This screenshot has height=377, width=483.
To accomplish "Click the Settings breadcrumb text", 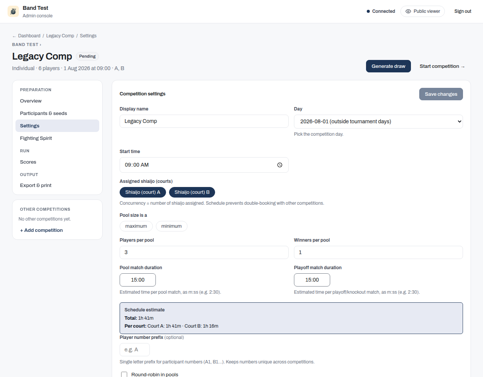I will [88, 36].
